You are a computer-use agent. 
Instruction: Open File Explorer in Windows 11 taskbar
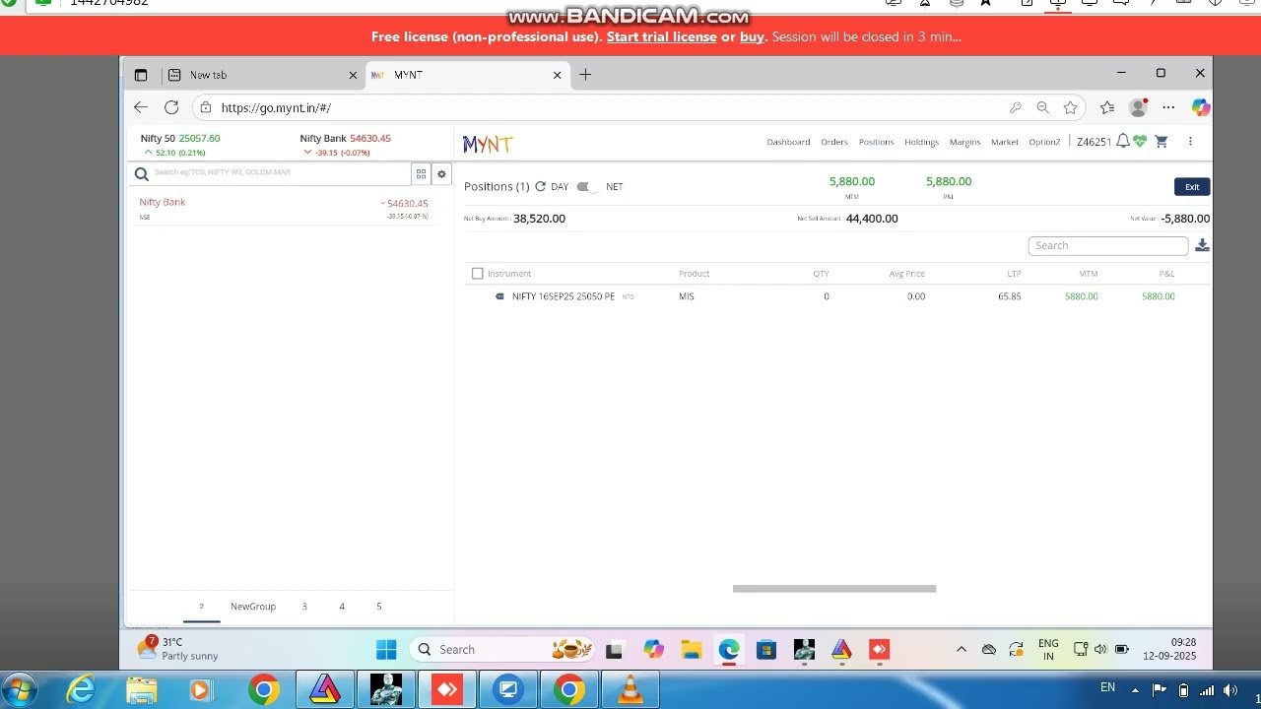(x=692, y=649)
